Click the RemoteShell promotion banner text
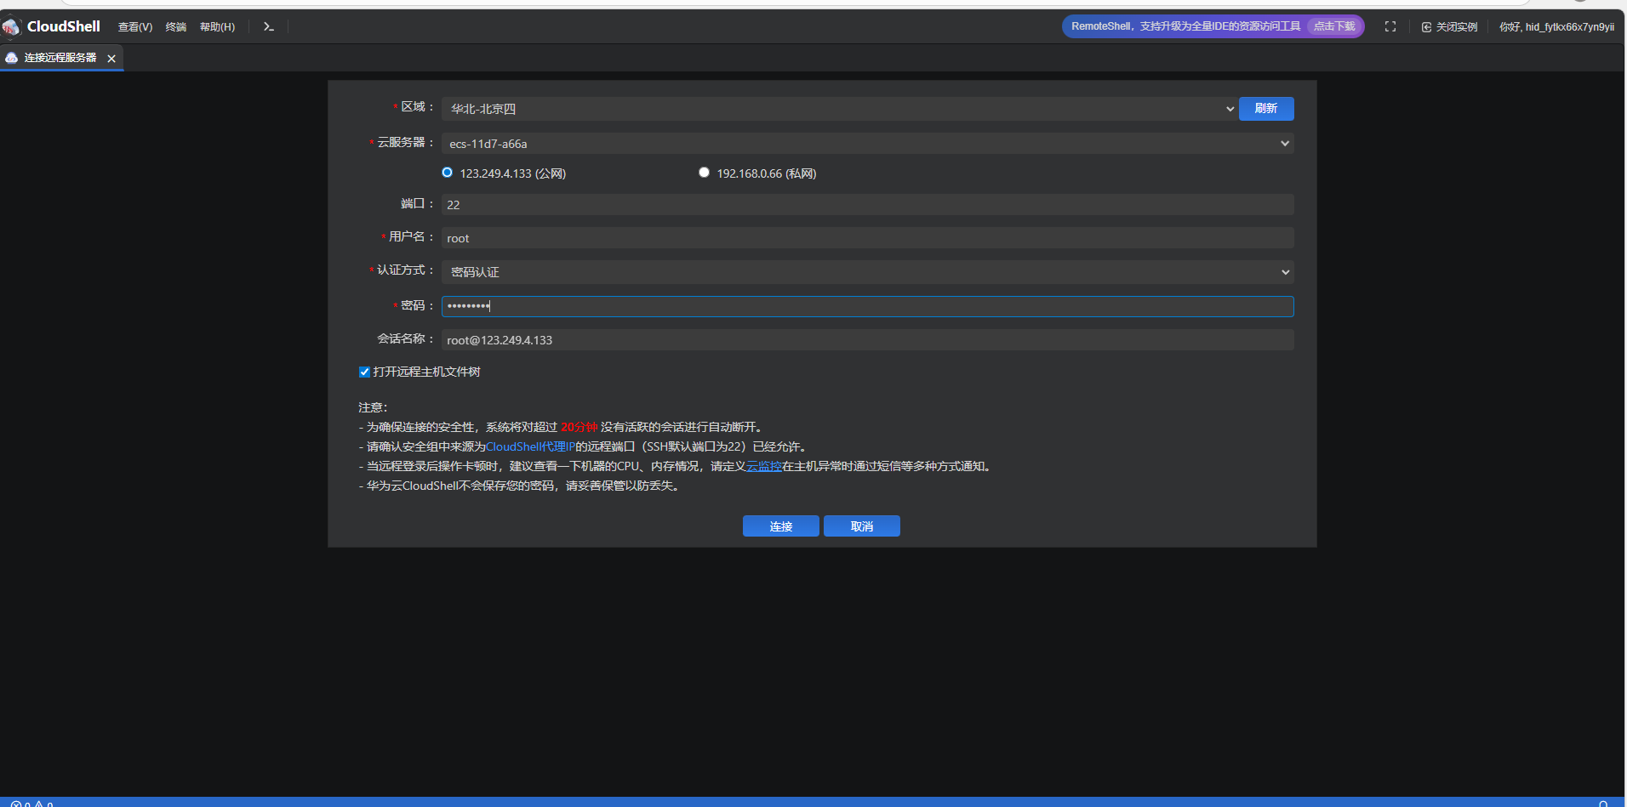 [1186, 26]
